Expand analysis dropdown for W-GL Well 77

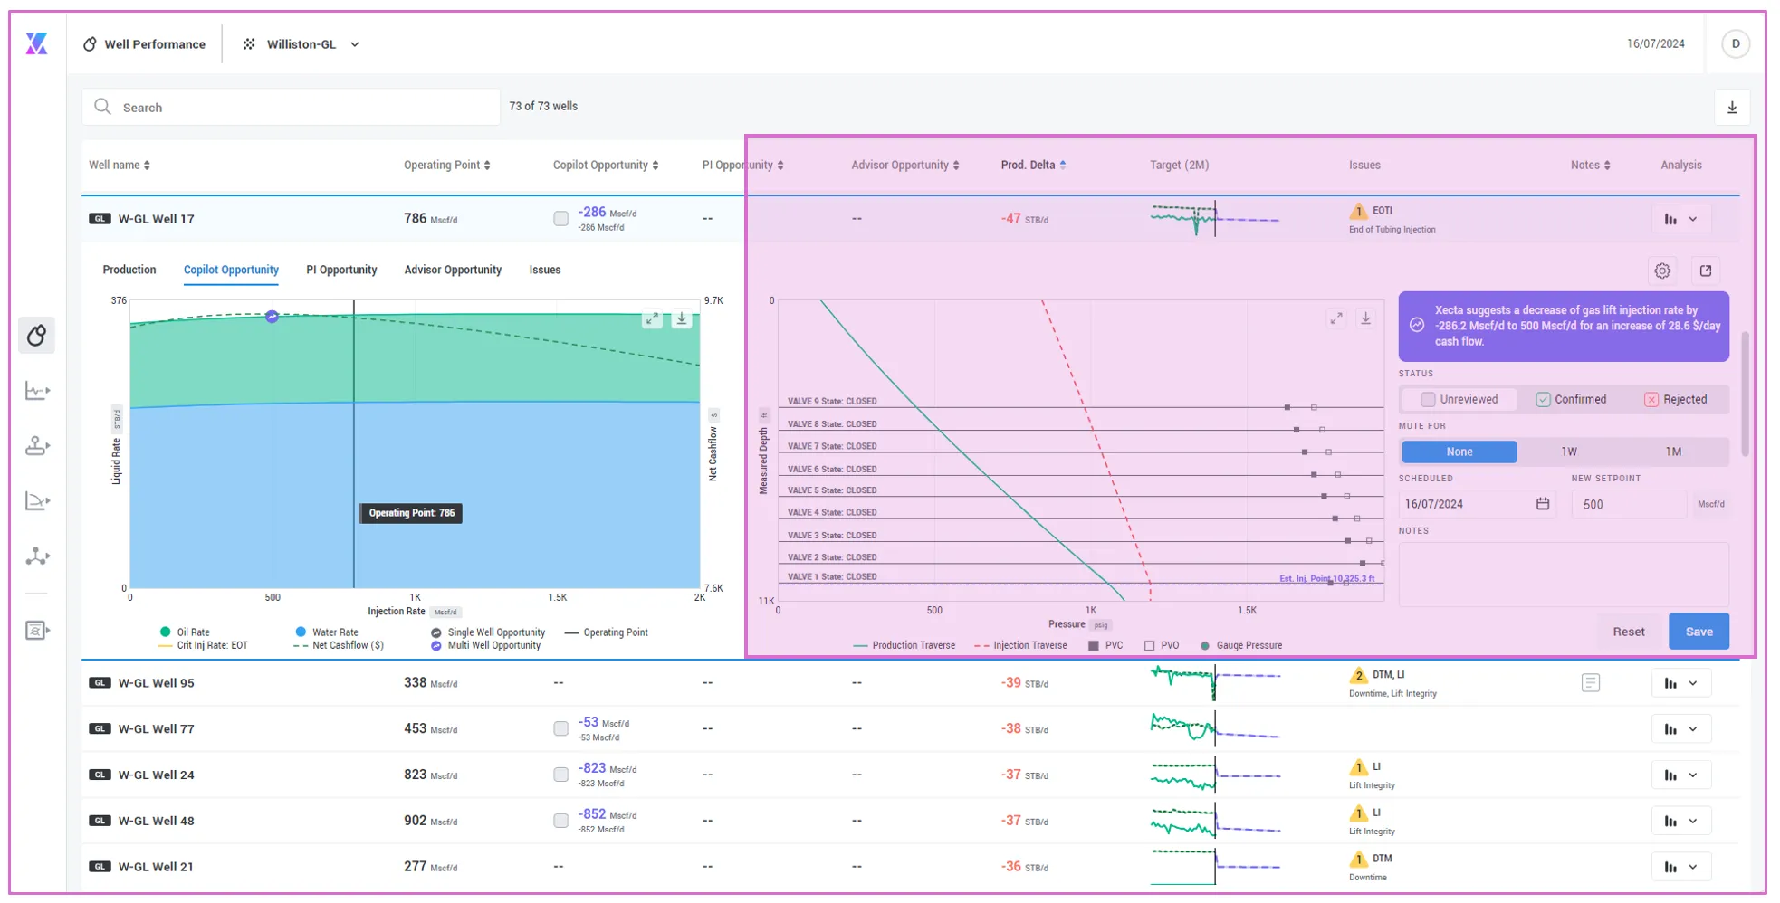1680,729
